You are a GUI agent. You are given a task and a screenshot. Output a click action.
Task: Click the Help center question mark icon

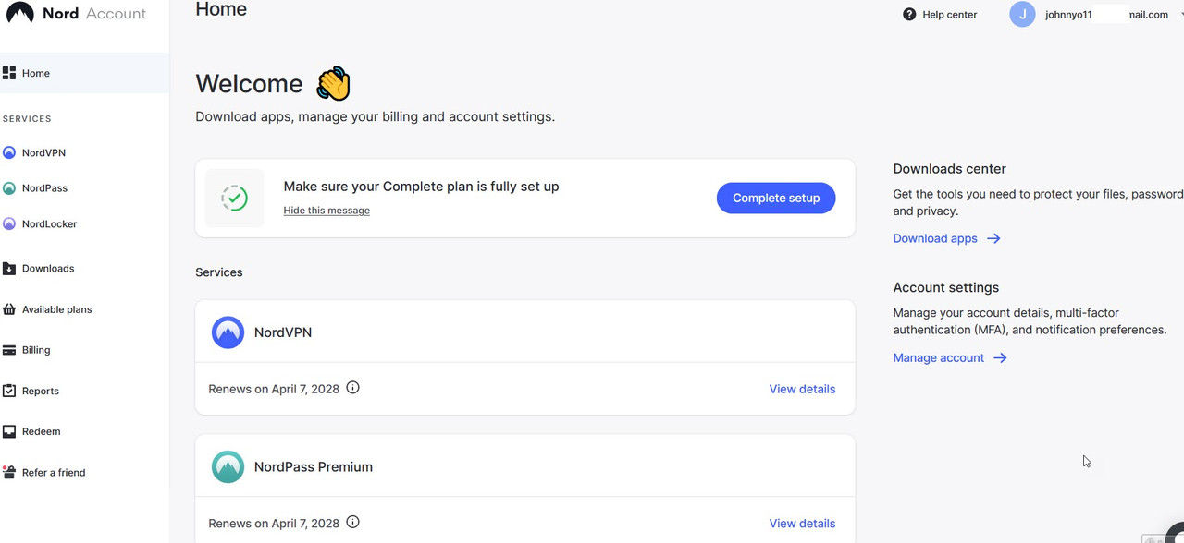point(909,15)
